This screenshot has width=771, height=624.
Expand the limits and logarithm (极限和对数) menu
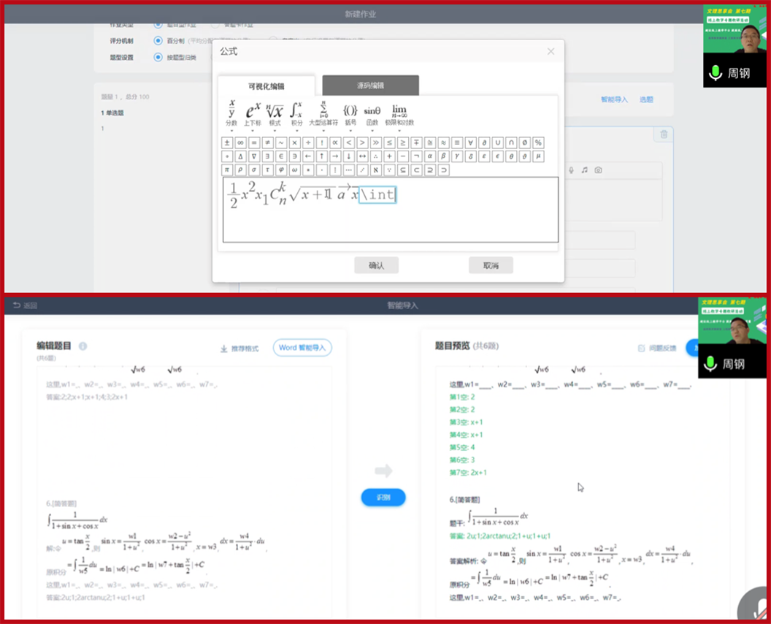click(399, 131)
